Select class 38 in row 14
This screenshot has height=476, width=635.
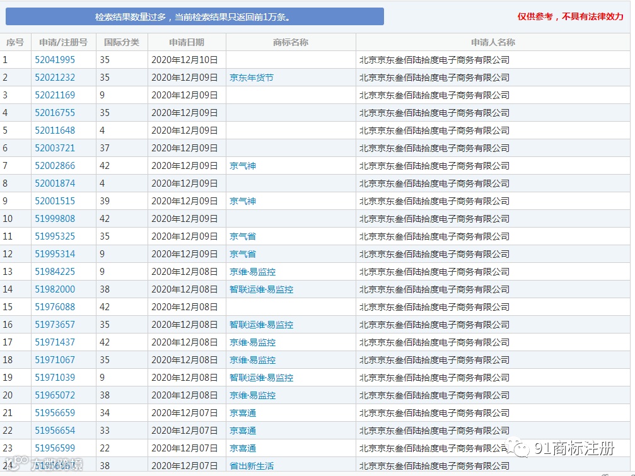(x=105, y=289)
